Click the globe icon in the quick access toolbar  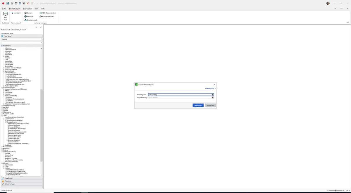(20, 3)
